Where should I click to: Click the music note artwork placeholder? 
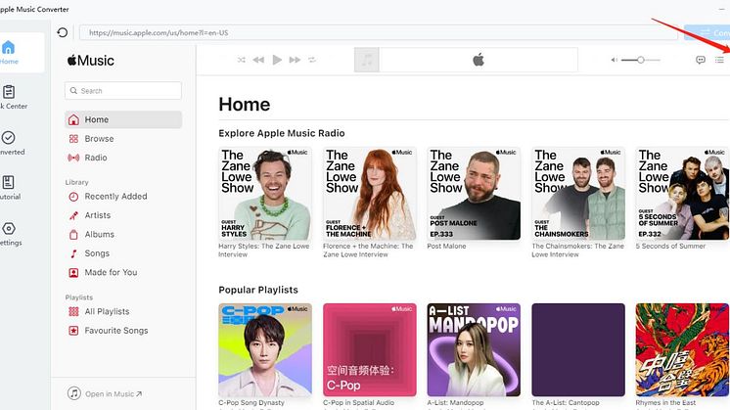(x=367, y=60)
